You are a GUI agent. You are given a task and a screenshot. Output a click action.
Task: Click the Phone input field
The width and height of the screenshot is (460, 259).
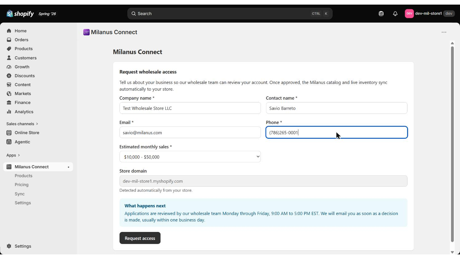point(337,132)
